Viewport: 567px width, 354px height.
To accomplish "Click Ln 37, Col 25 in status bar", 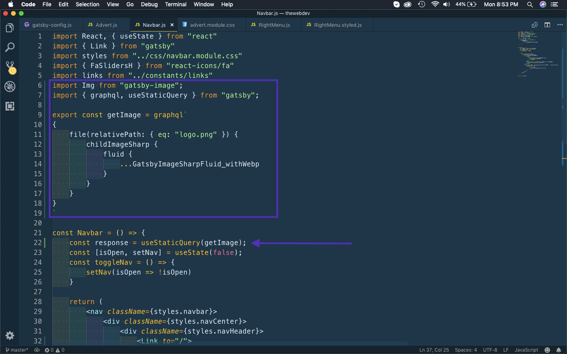I will pos(434,350).
